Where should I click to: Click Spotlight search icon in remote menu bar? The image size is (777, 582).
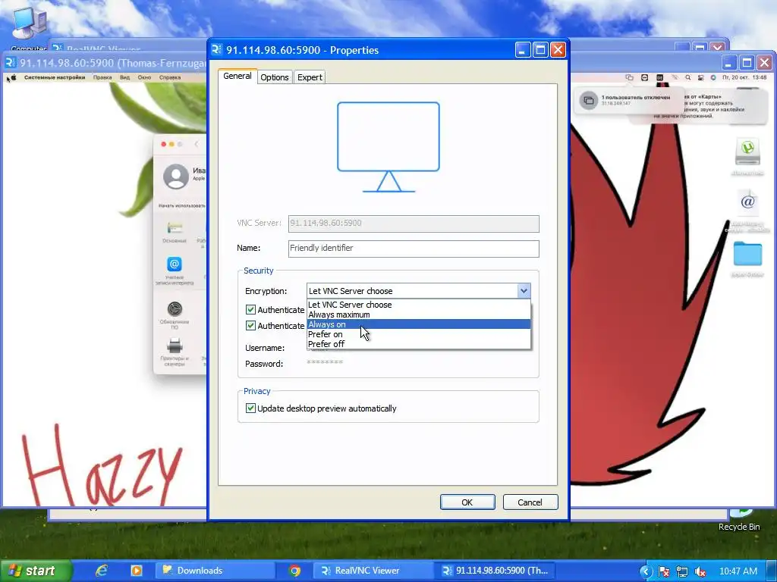click(687, 78)
